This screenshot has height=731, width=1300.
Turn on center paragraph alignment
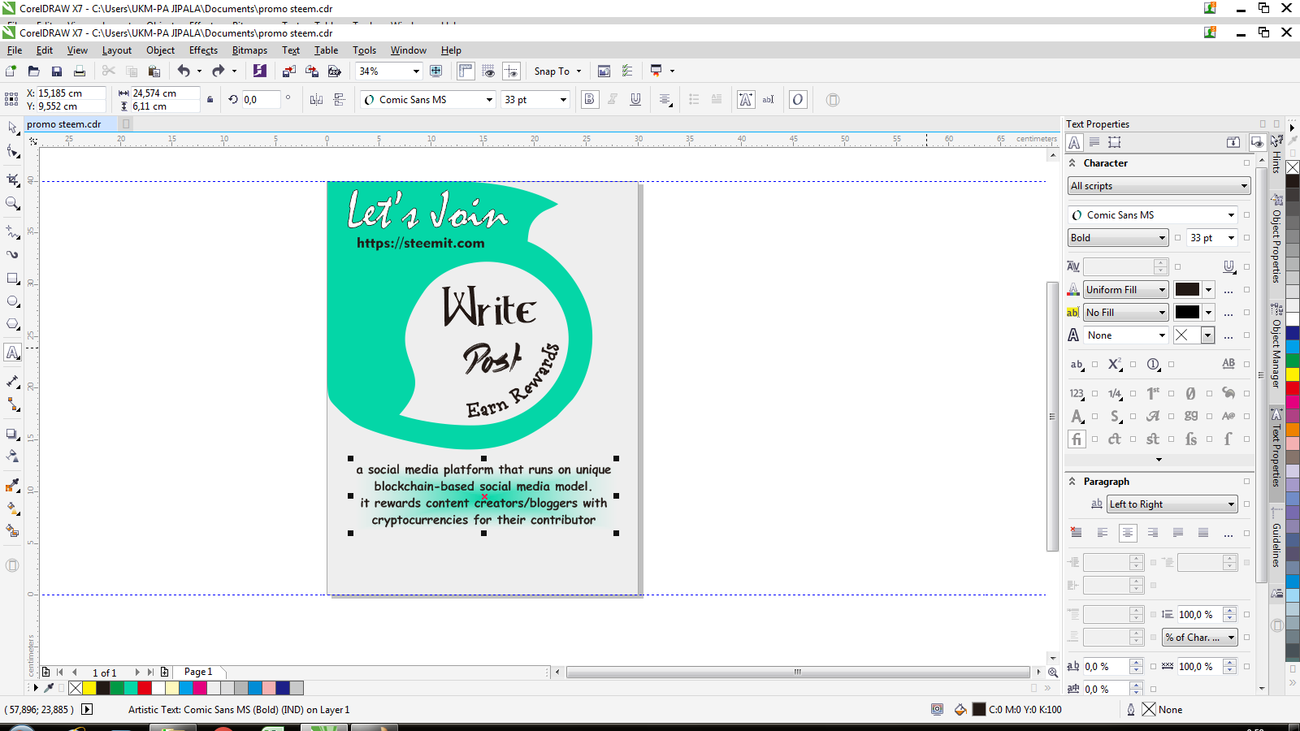1127,533
